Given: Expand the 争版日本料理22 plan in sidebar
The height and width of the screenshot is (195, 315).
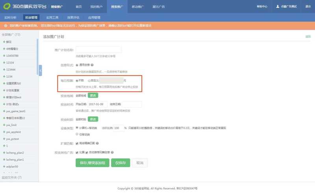Looking at the screenshot, I should pyautogui.click(x=4, y=118).
